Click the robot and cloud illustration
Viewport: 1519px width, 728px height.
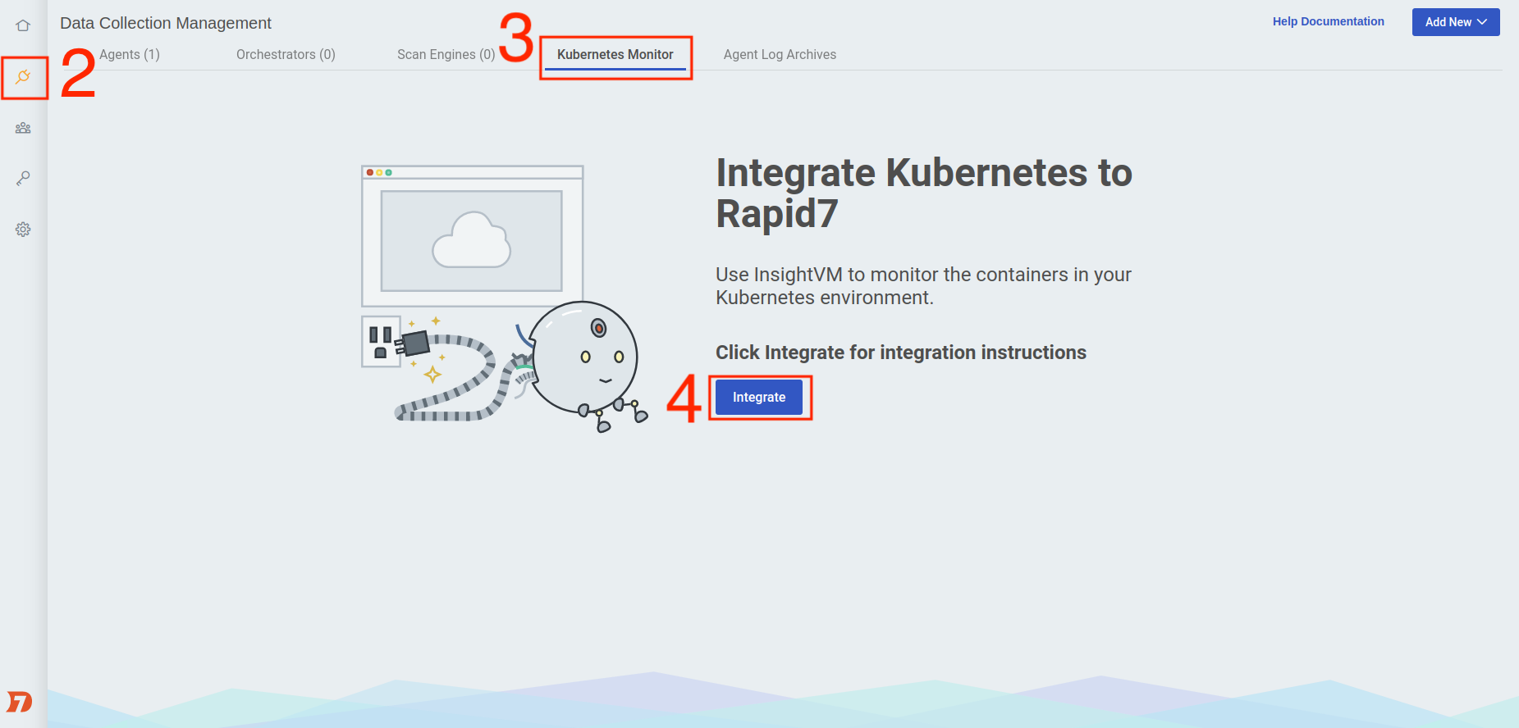[505, 298]
